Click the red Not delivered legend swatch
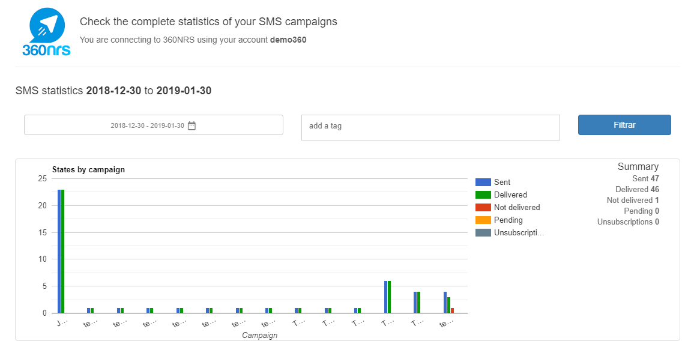 [483, 208]
